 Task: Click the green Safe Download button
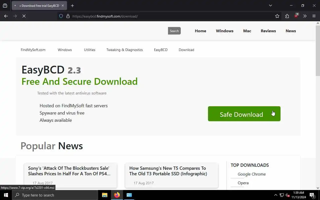tap(244, 114)
